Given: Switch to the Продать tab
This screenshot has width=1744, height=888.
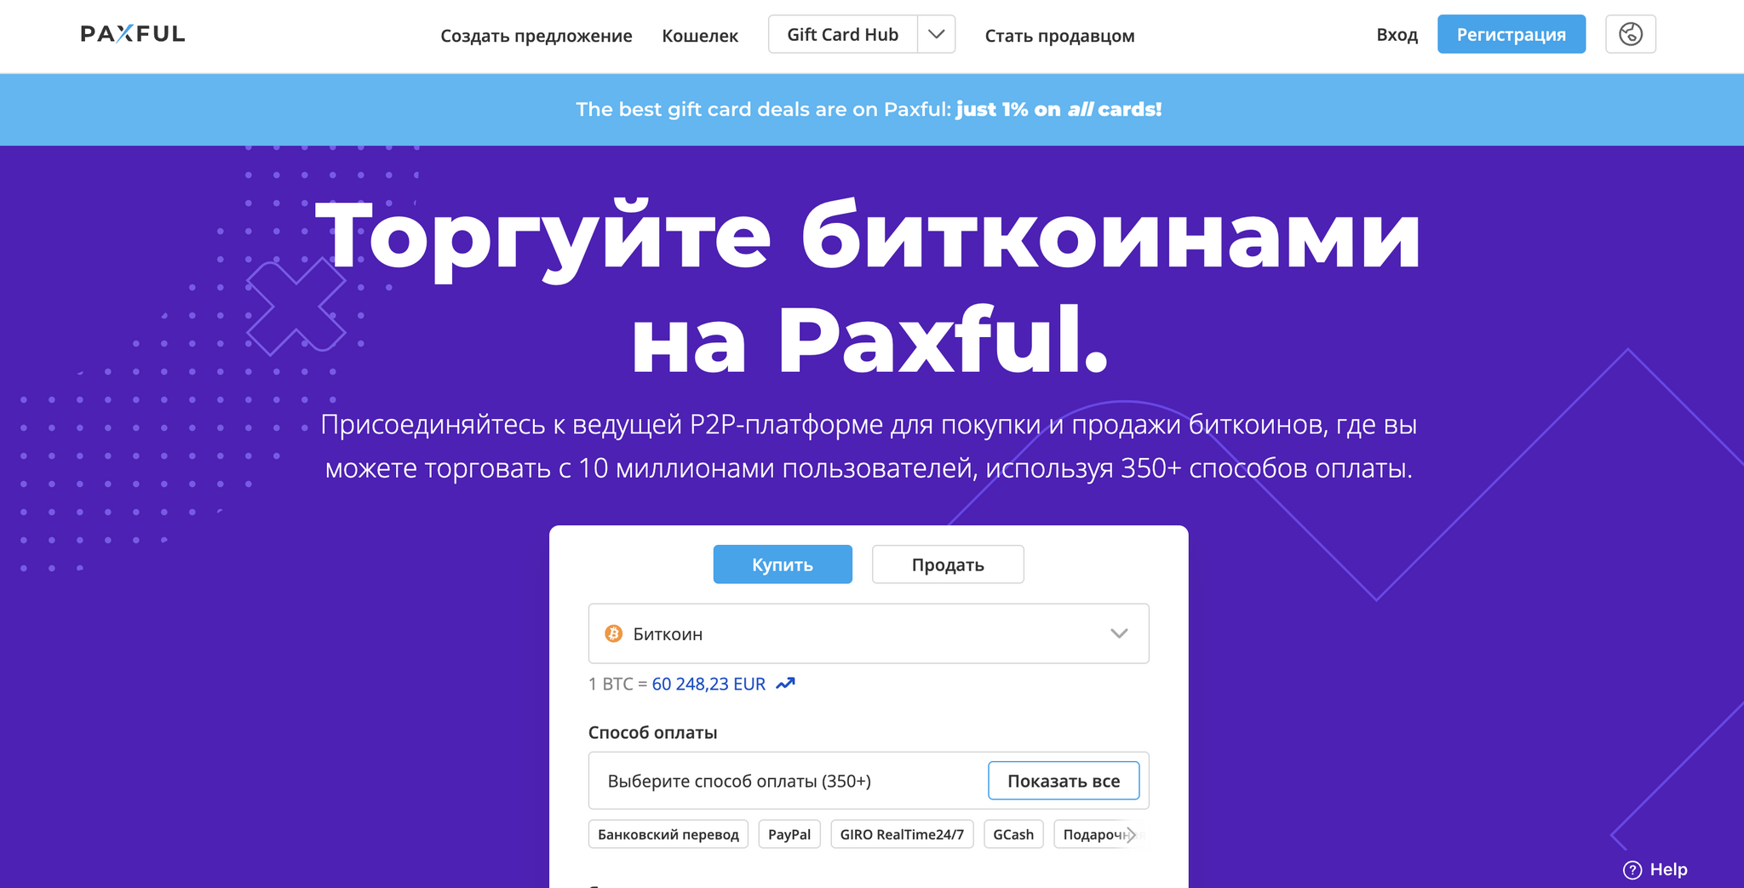Looking at the screenshot, I should [948, 564].
